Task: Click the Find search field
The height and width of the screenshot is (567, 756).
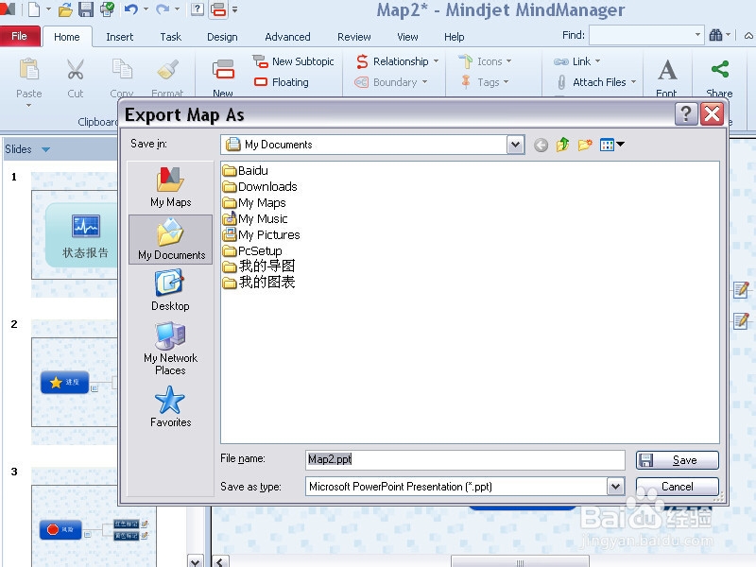Action: pyautogui.click(x=646, y=35)
